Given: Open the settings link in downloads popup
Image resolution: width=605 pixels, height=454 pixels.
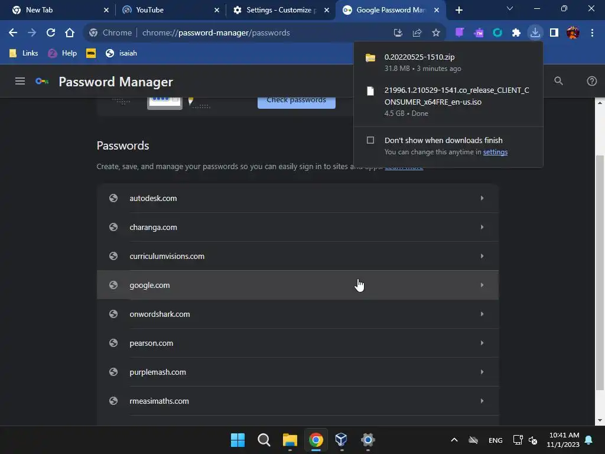Looking at the screenshot, I should coord(495,152).
